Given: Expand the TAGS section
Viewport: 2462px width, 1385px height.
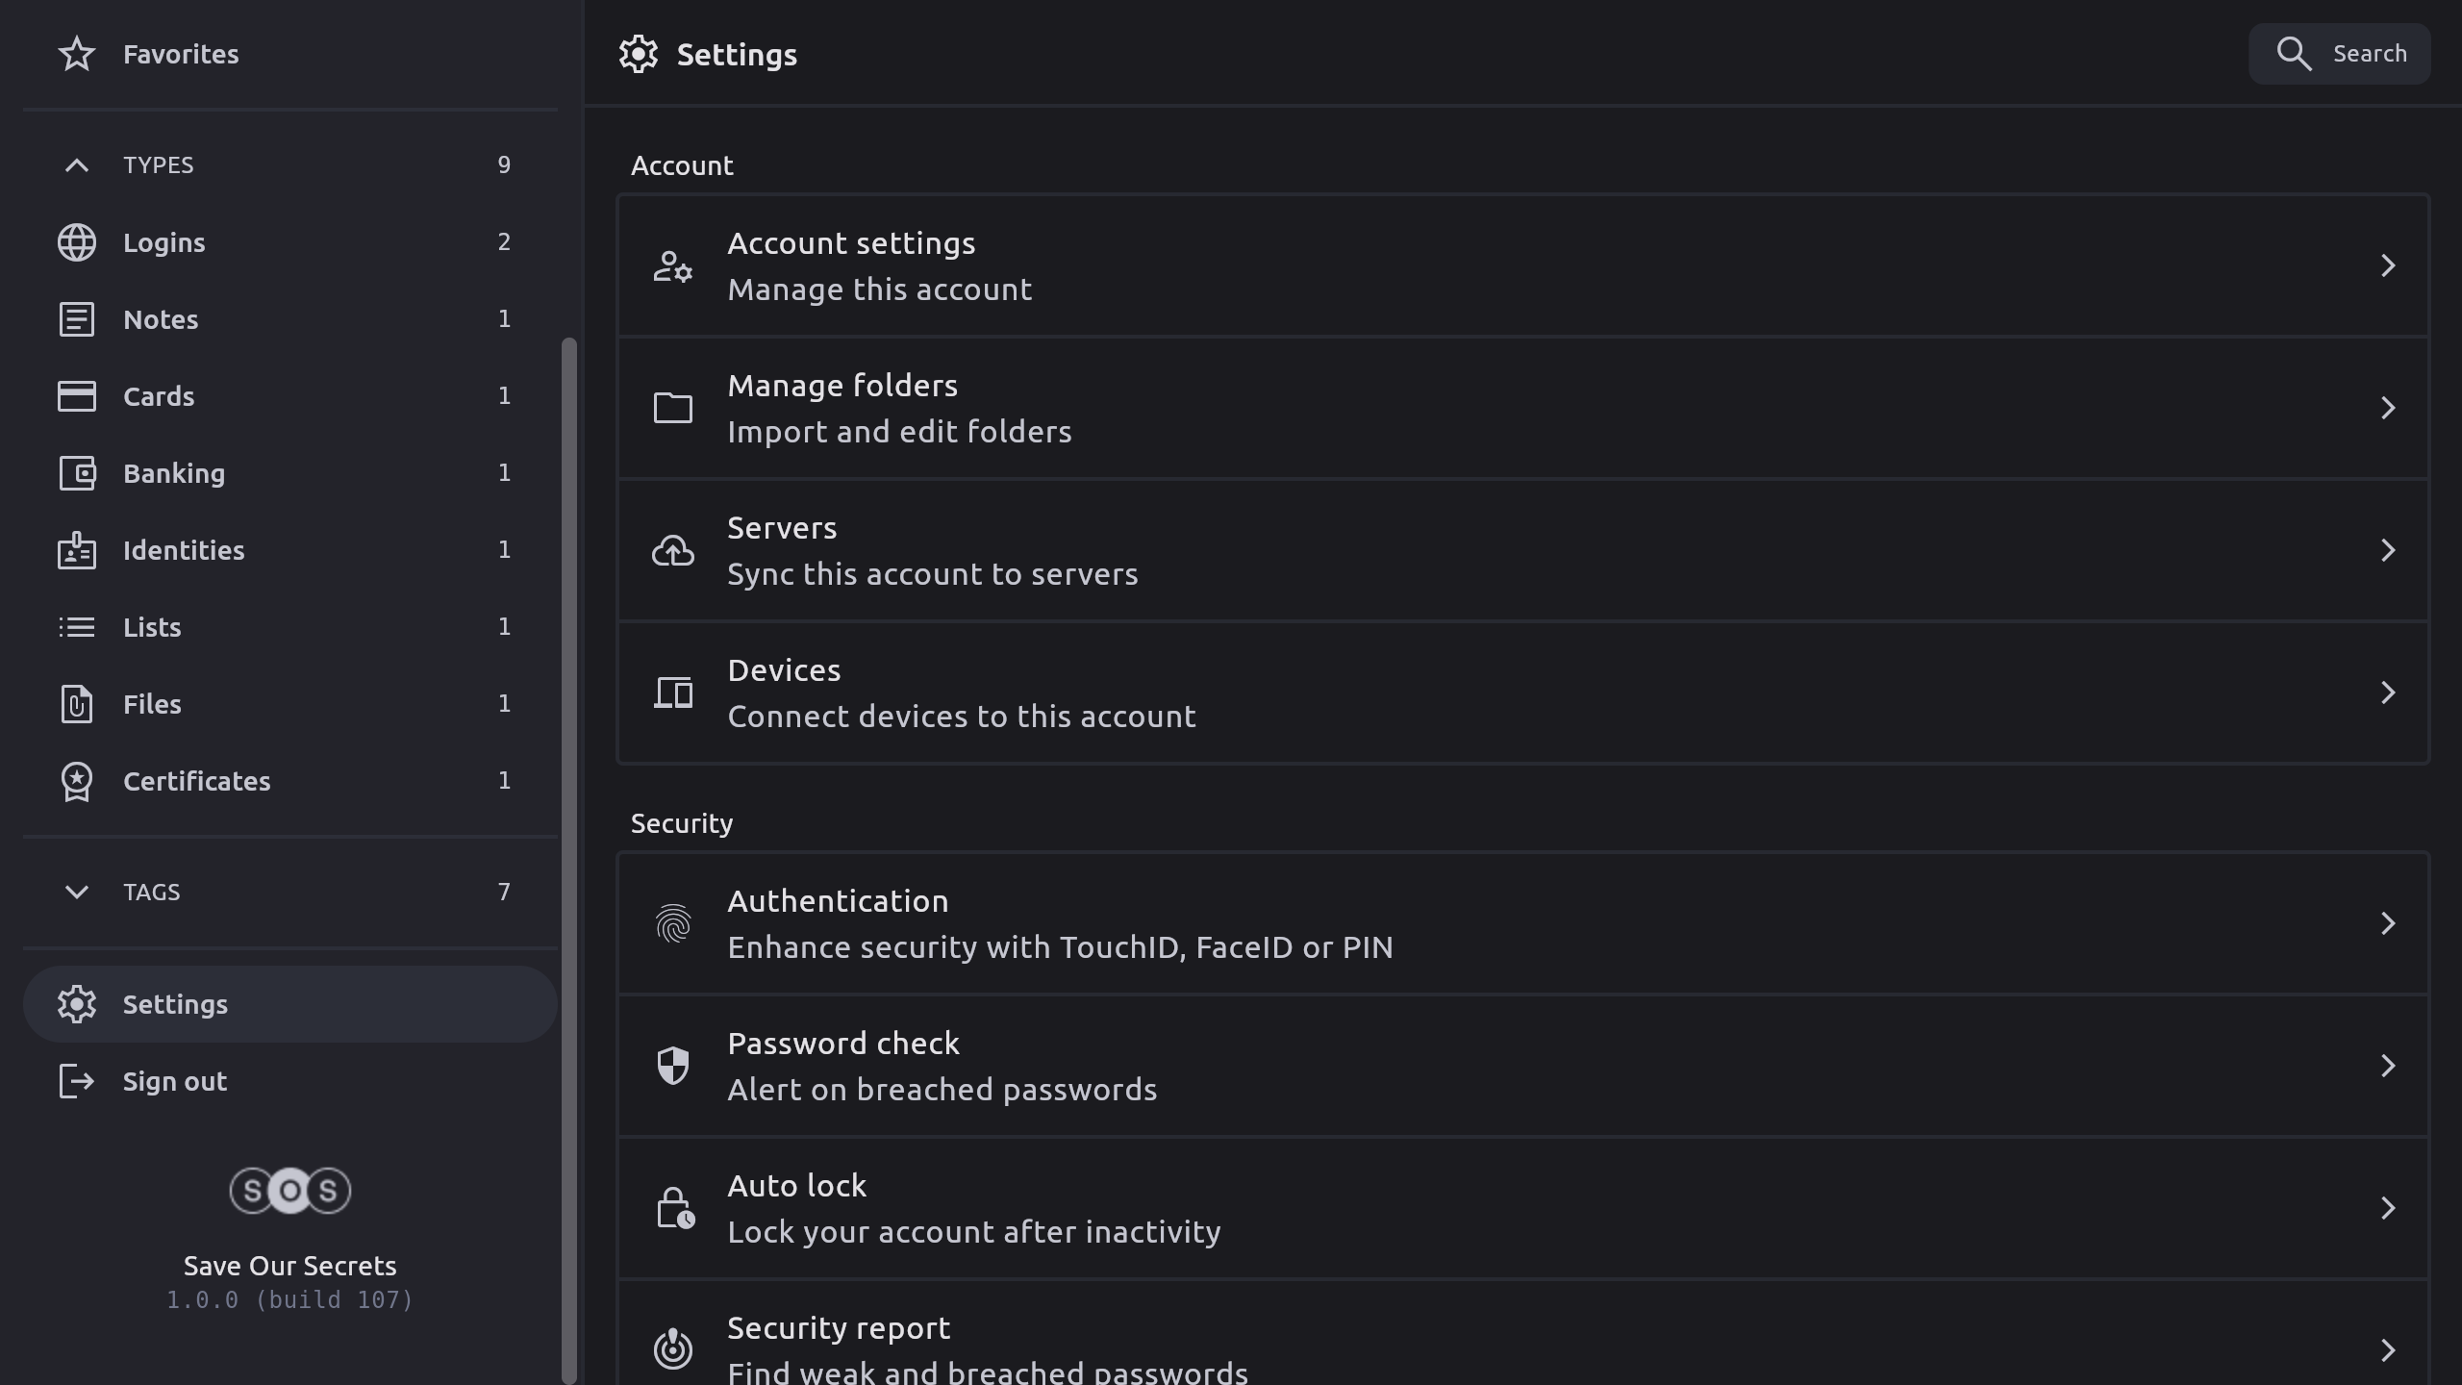Looking at the screenshot, I should pos(77,893).
